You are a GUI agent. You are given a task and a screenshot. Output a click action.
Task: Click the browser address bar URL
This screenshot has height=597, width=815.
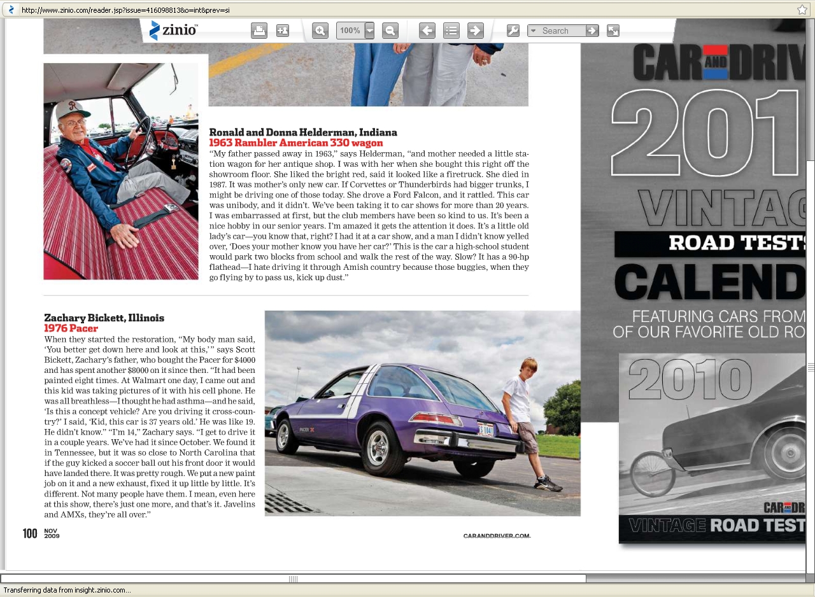[x=125, y=10]
